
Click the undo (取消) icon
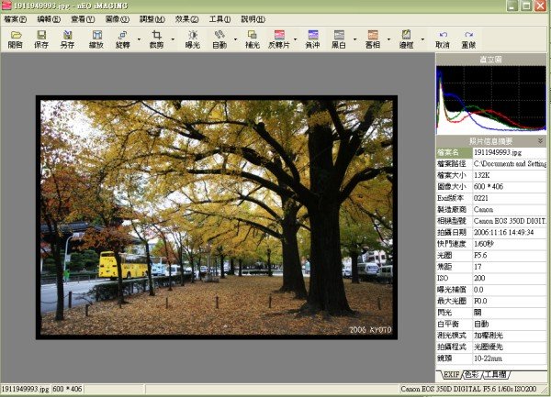(443, 39)
